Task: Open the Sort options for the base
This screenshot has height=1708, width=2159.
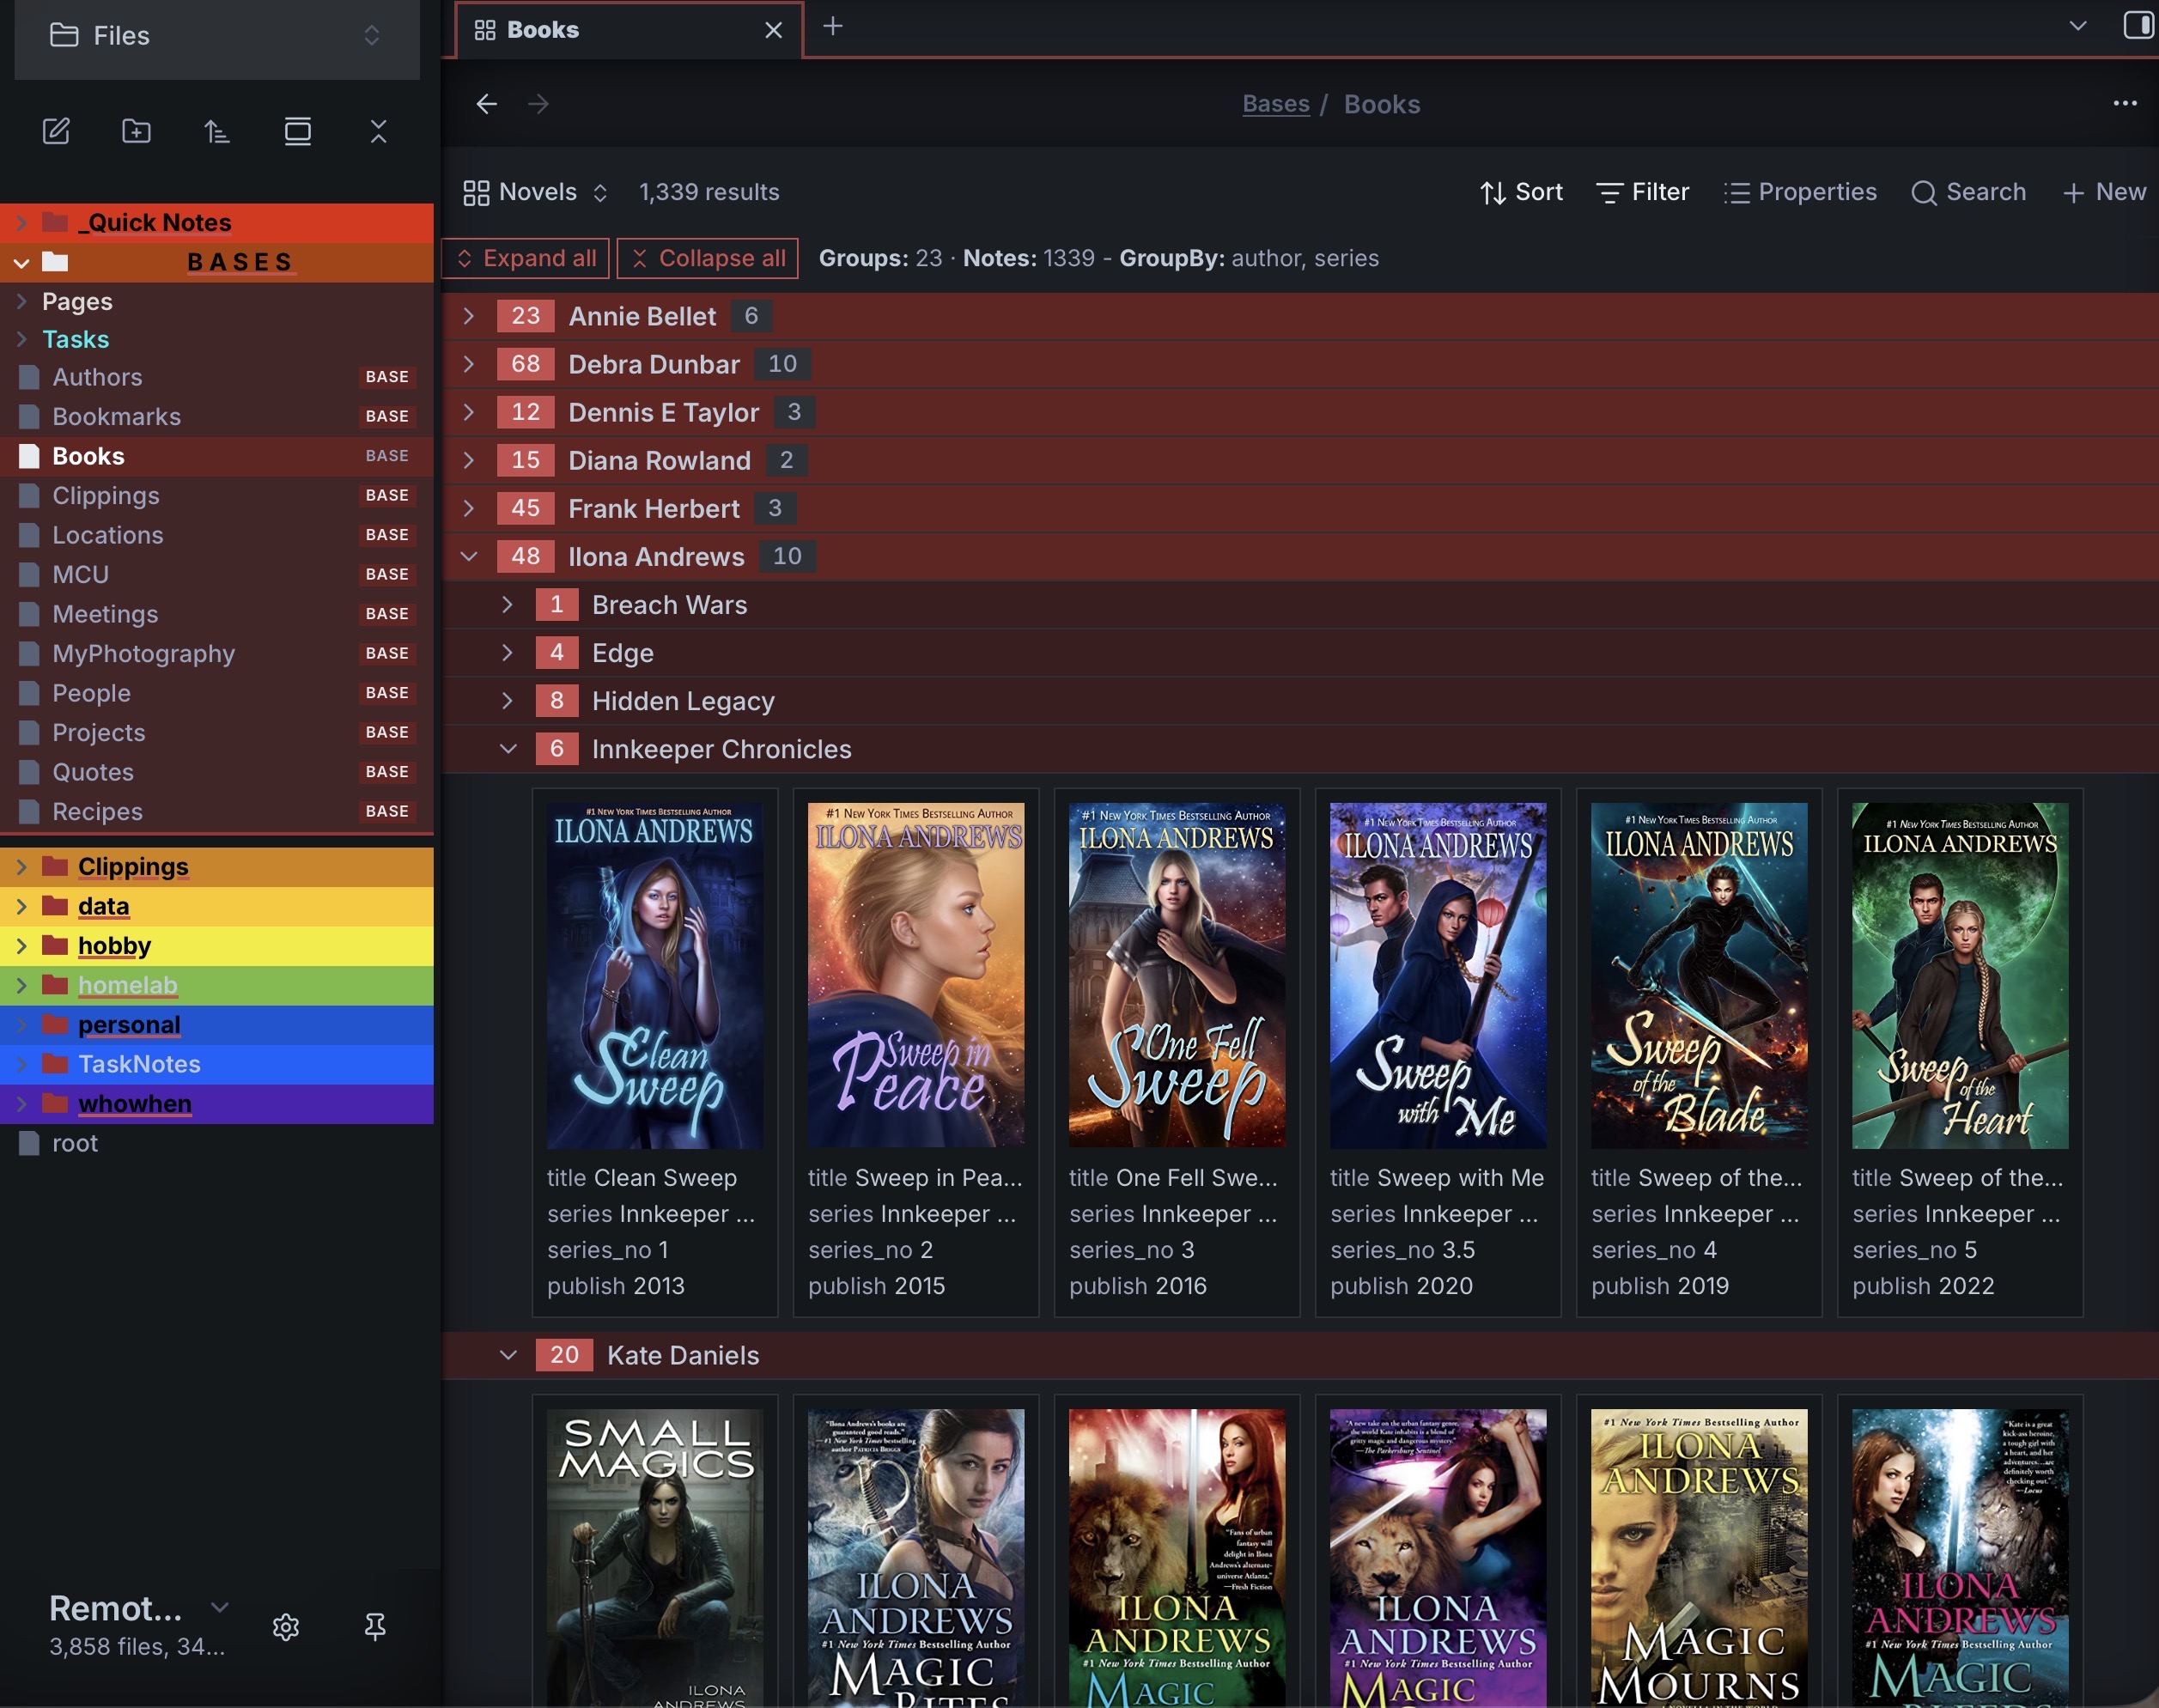Action: click(x=1521, y=192)
